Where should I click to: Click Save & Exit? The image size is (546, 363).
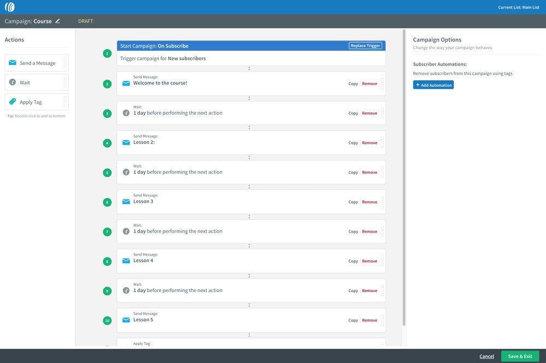[520, 356]
